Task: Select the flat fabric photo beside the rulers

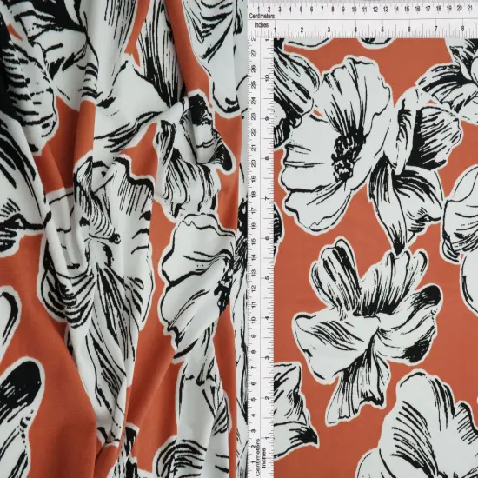Action: point(375,258)
